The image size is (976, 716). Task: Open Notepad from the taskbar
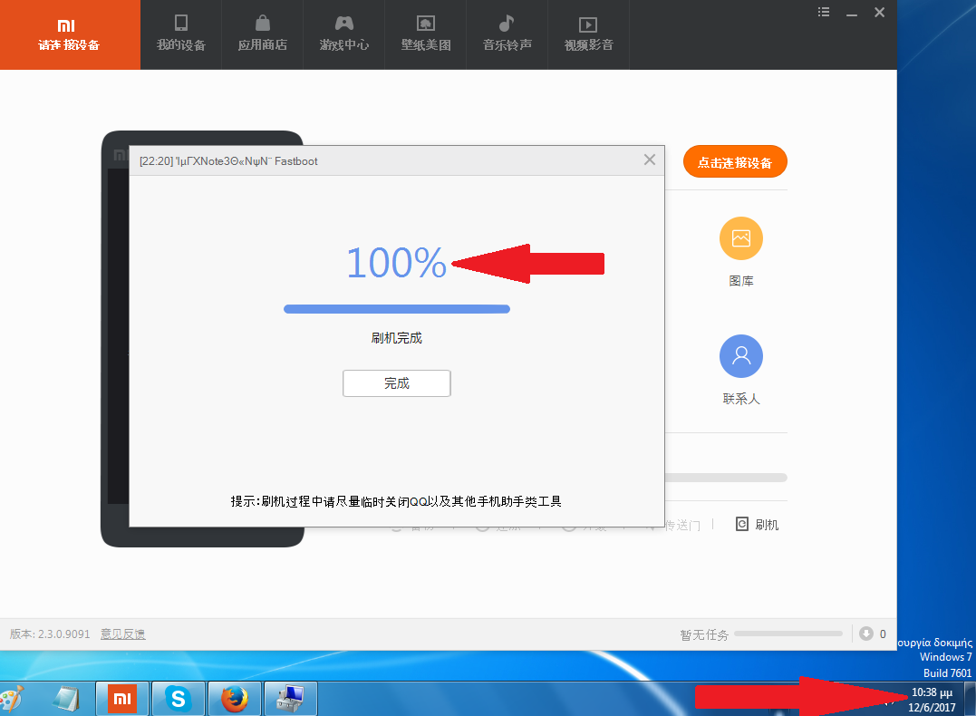66,699
